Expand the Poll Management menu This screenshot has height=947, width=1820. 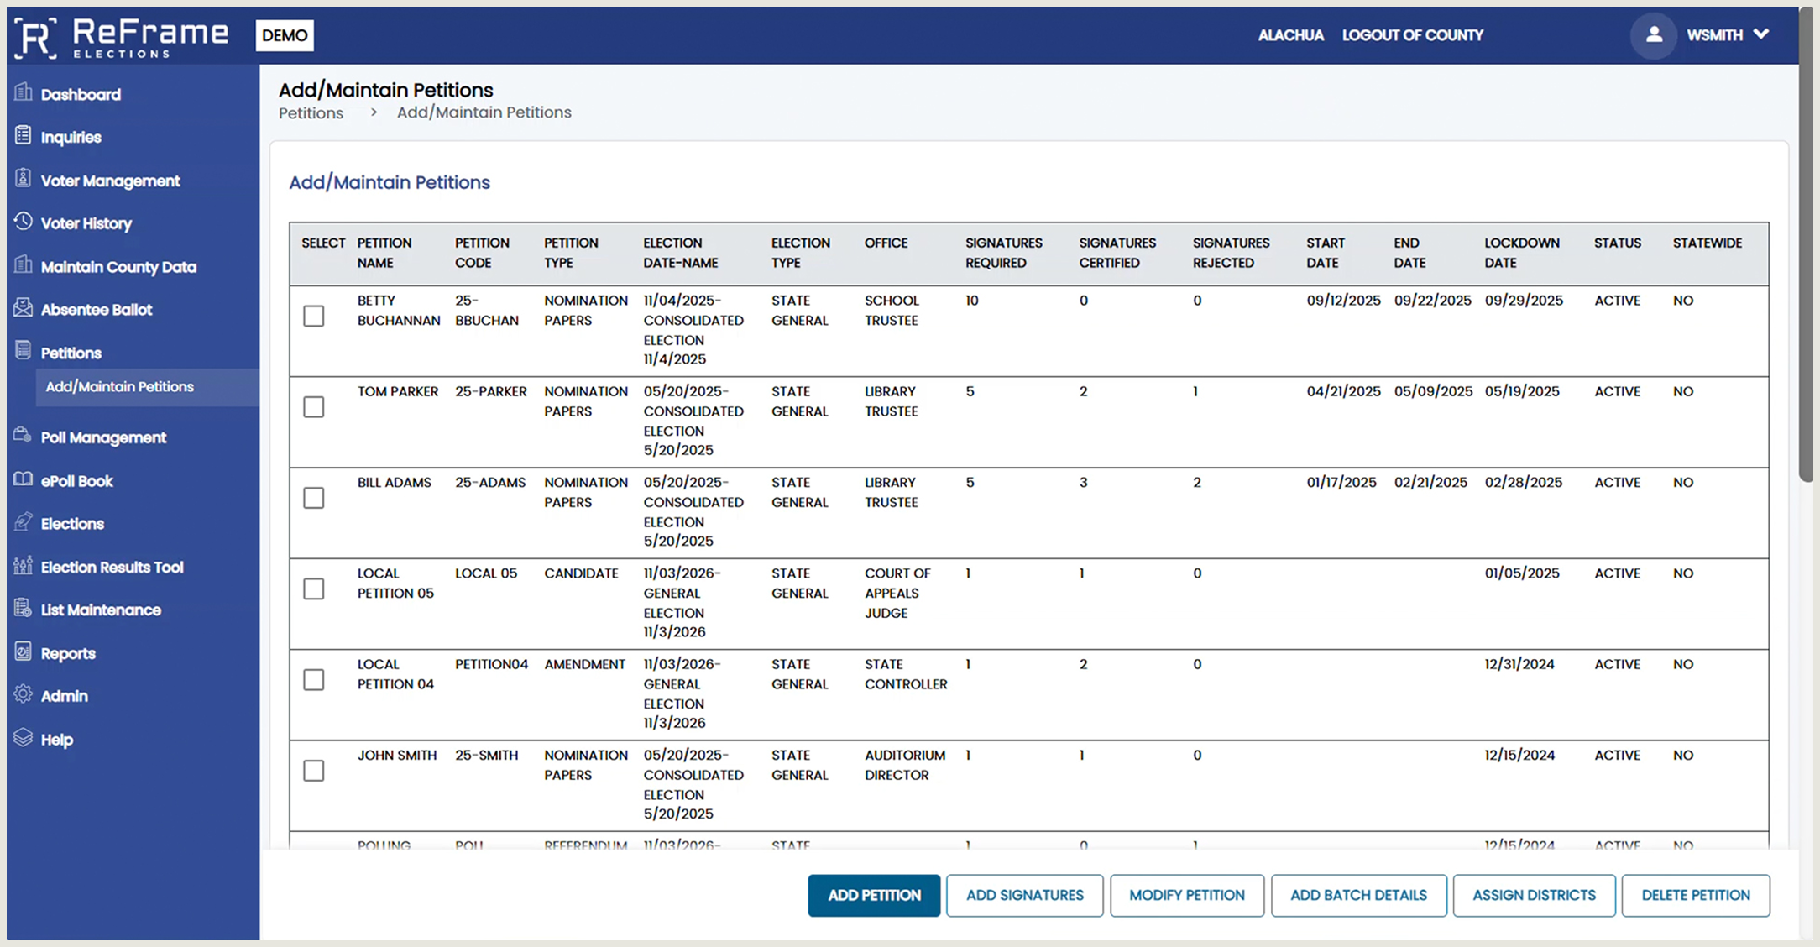pos(103,437)
